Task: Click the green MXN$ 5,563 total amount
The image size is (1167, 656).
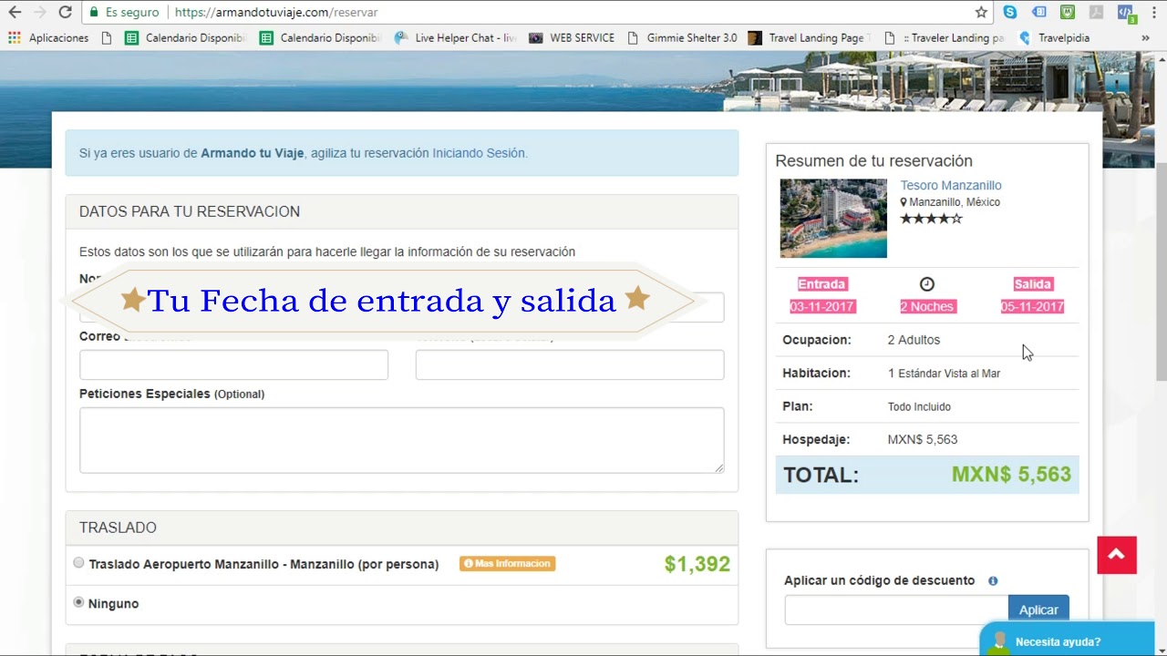Action: [x=1011, y=475]
